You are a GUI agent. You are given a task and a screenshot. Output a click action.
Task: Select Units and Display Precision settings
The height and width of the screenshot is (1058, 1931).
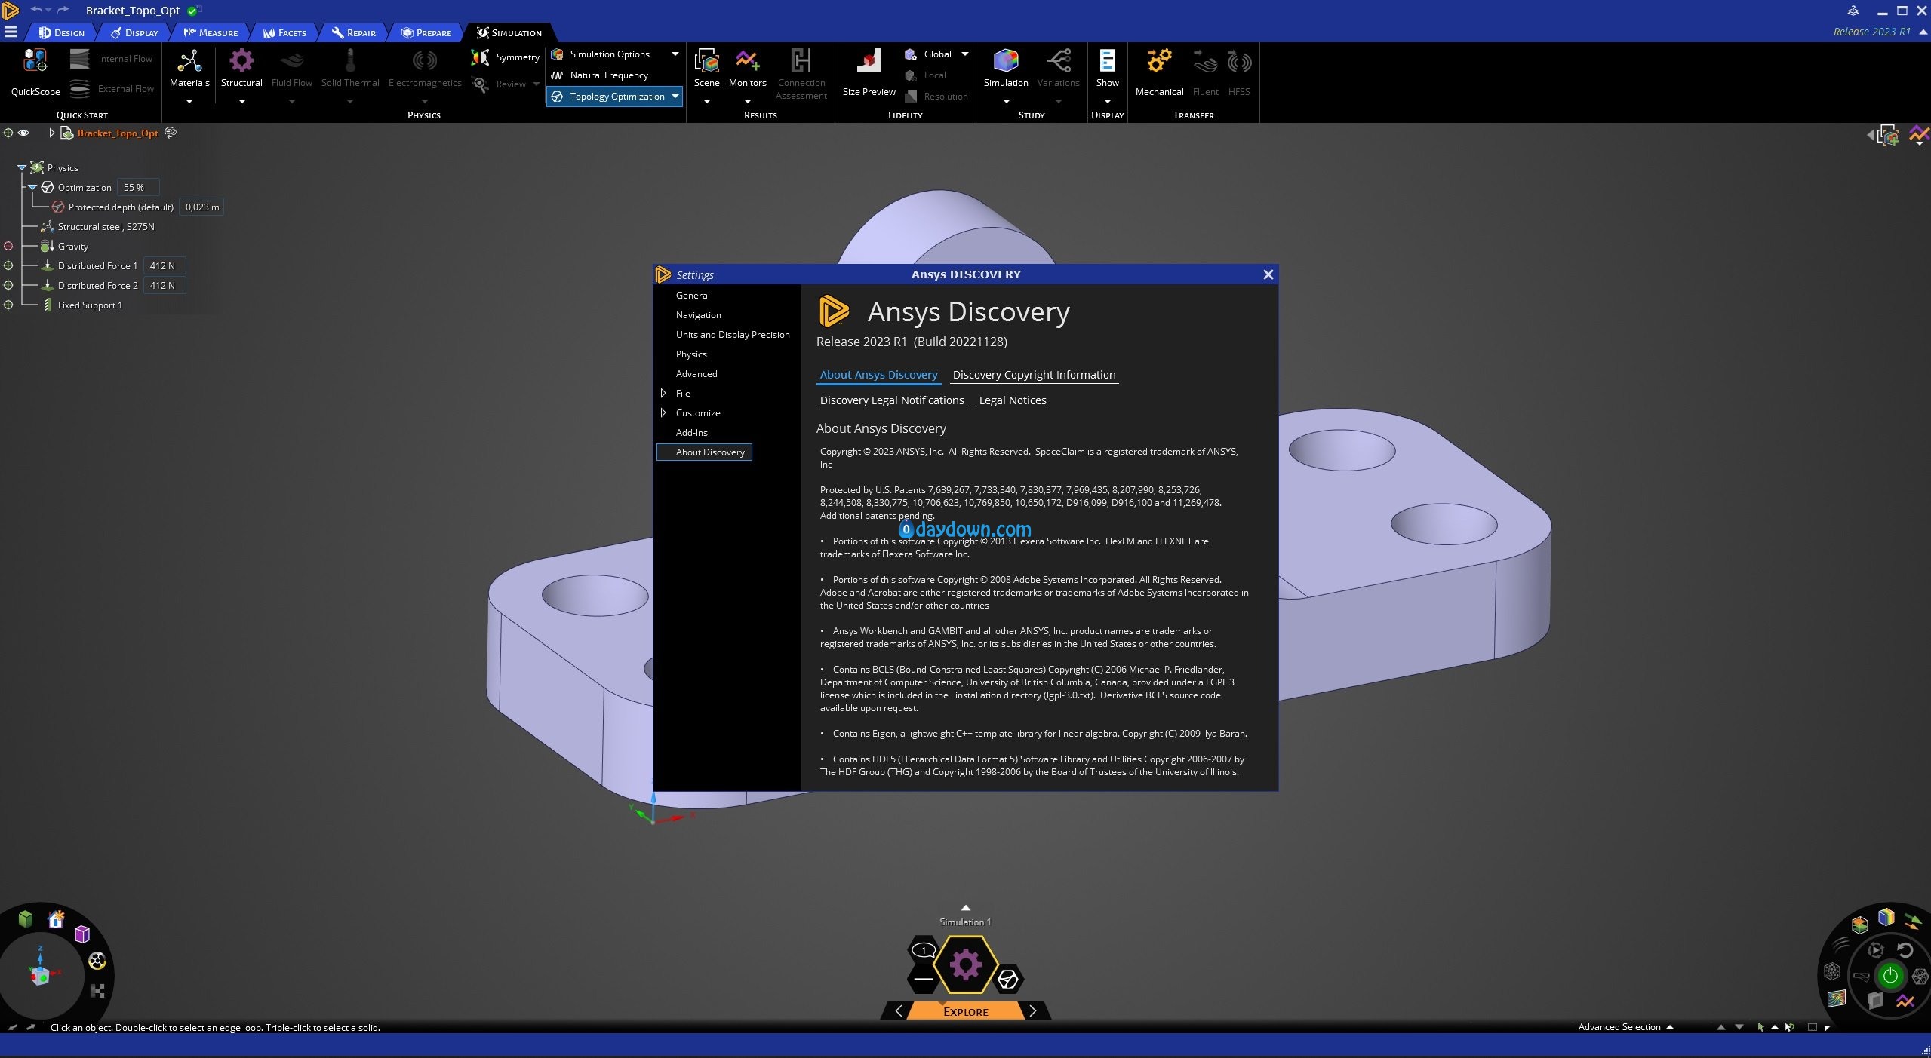coord(732,335)
